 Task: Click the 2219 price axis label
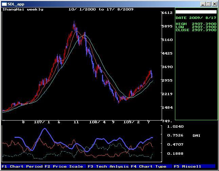tap(167, 94)
